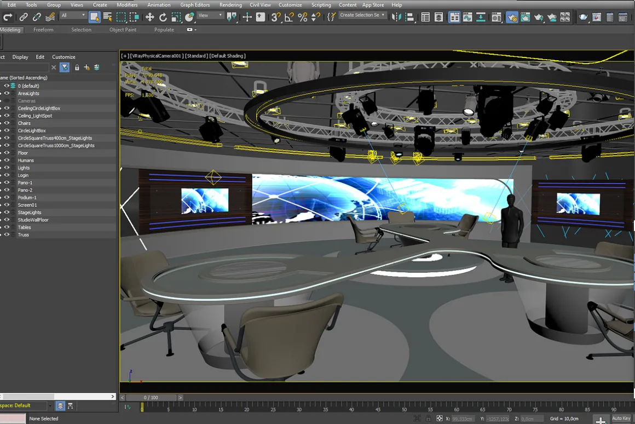Switch to the Object Paint tab
Screen dimensions: 635x424
[123, 30]
